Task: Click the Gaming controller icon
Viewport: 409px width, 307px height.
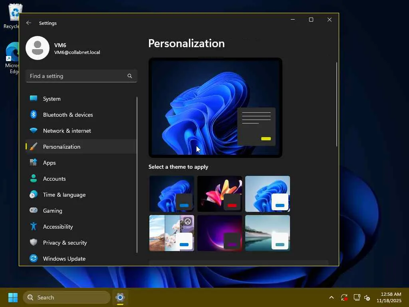Action: coord(34,210)
